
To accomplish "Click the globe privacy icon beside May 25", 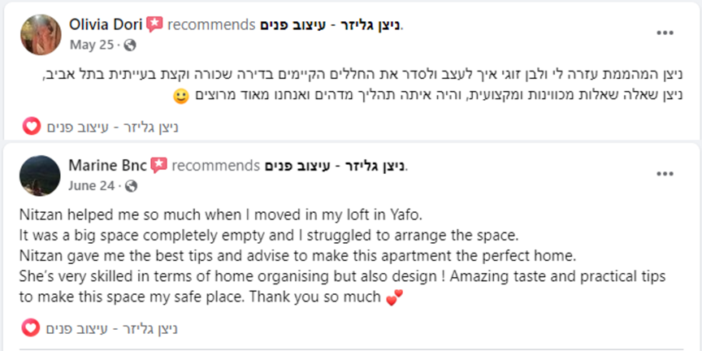I will 131,45.
